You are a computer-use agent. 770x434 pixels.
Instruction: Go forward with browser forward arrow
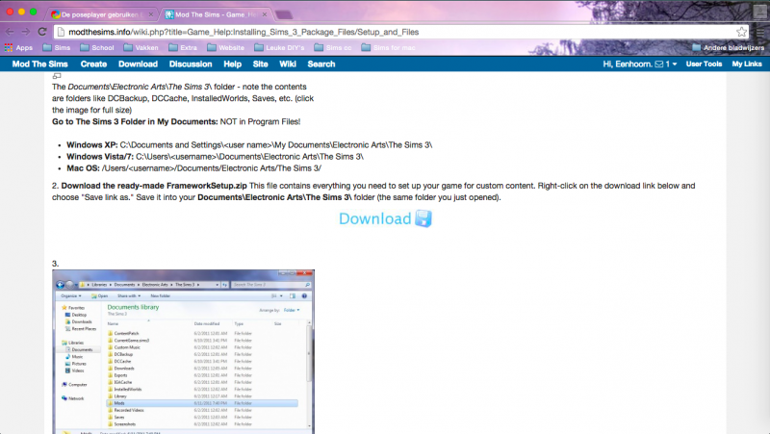click(x=26, y=32)
